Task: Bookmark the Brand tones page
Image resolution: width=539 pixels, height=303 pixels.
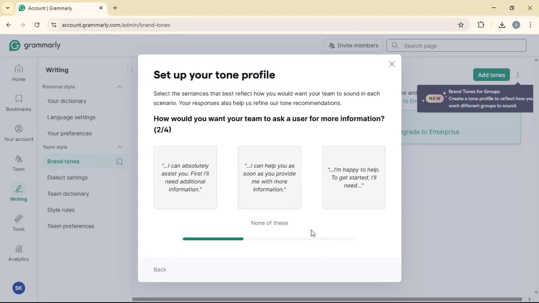Action: 119,162
